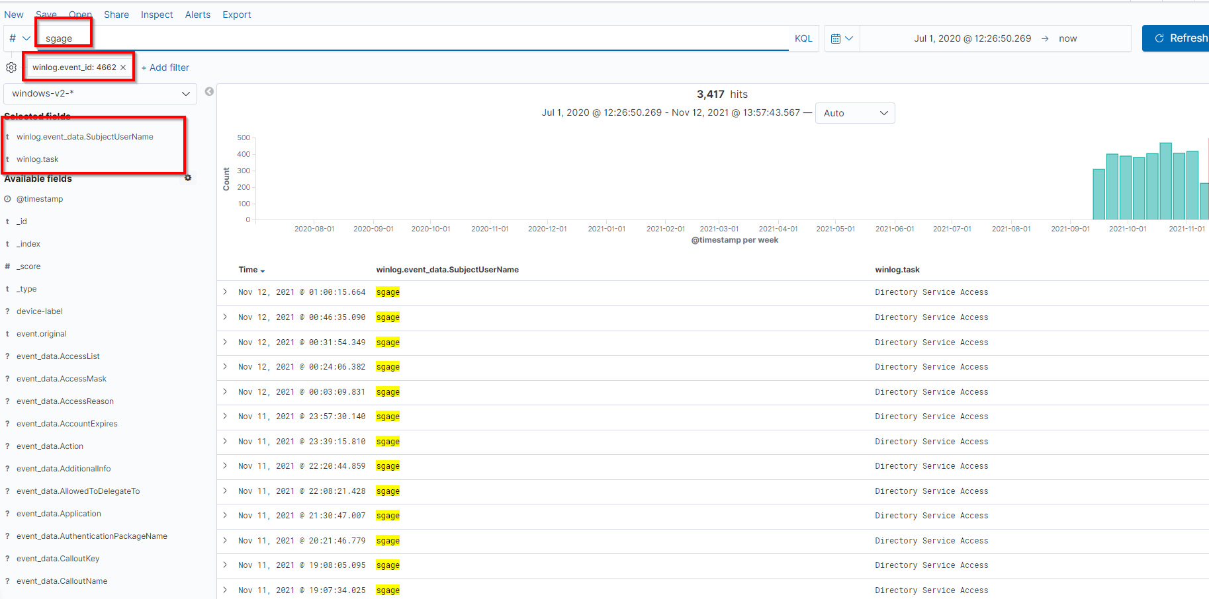Screen dimensions: 1209x599
Task: Select event_data.AdditionalInfo field
Action: coord(64,469)
